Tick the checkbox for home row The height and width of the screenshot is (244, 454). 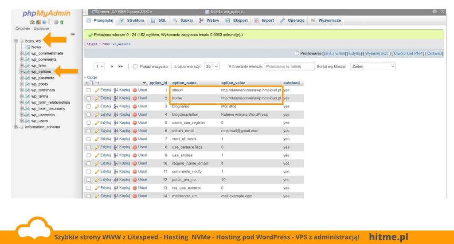[x=89, y=98]
